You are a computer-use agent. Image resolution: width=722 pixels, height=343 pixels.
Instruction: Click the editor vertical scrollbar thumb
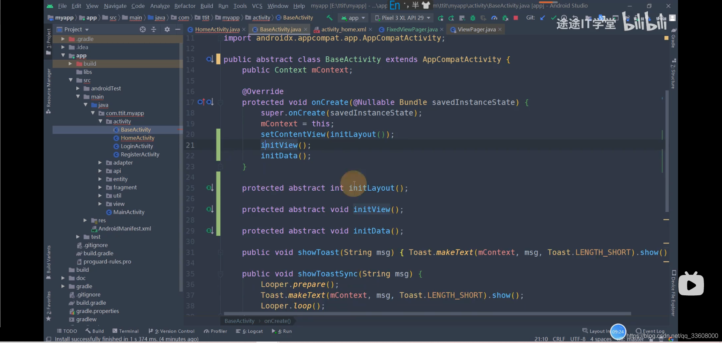click(667, 151)
